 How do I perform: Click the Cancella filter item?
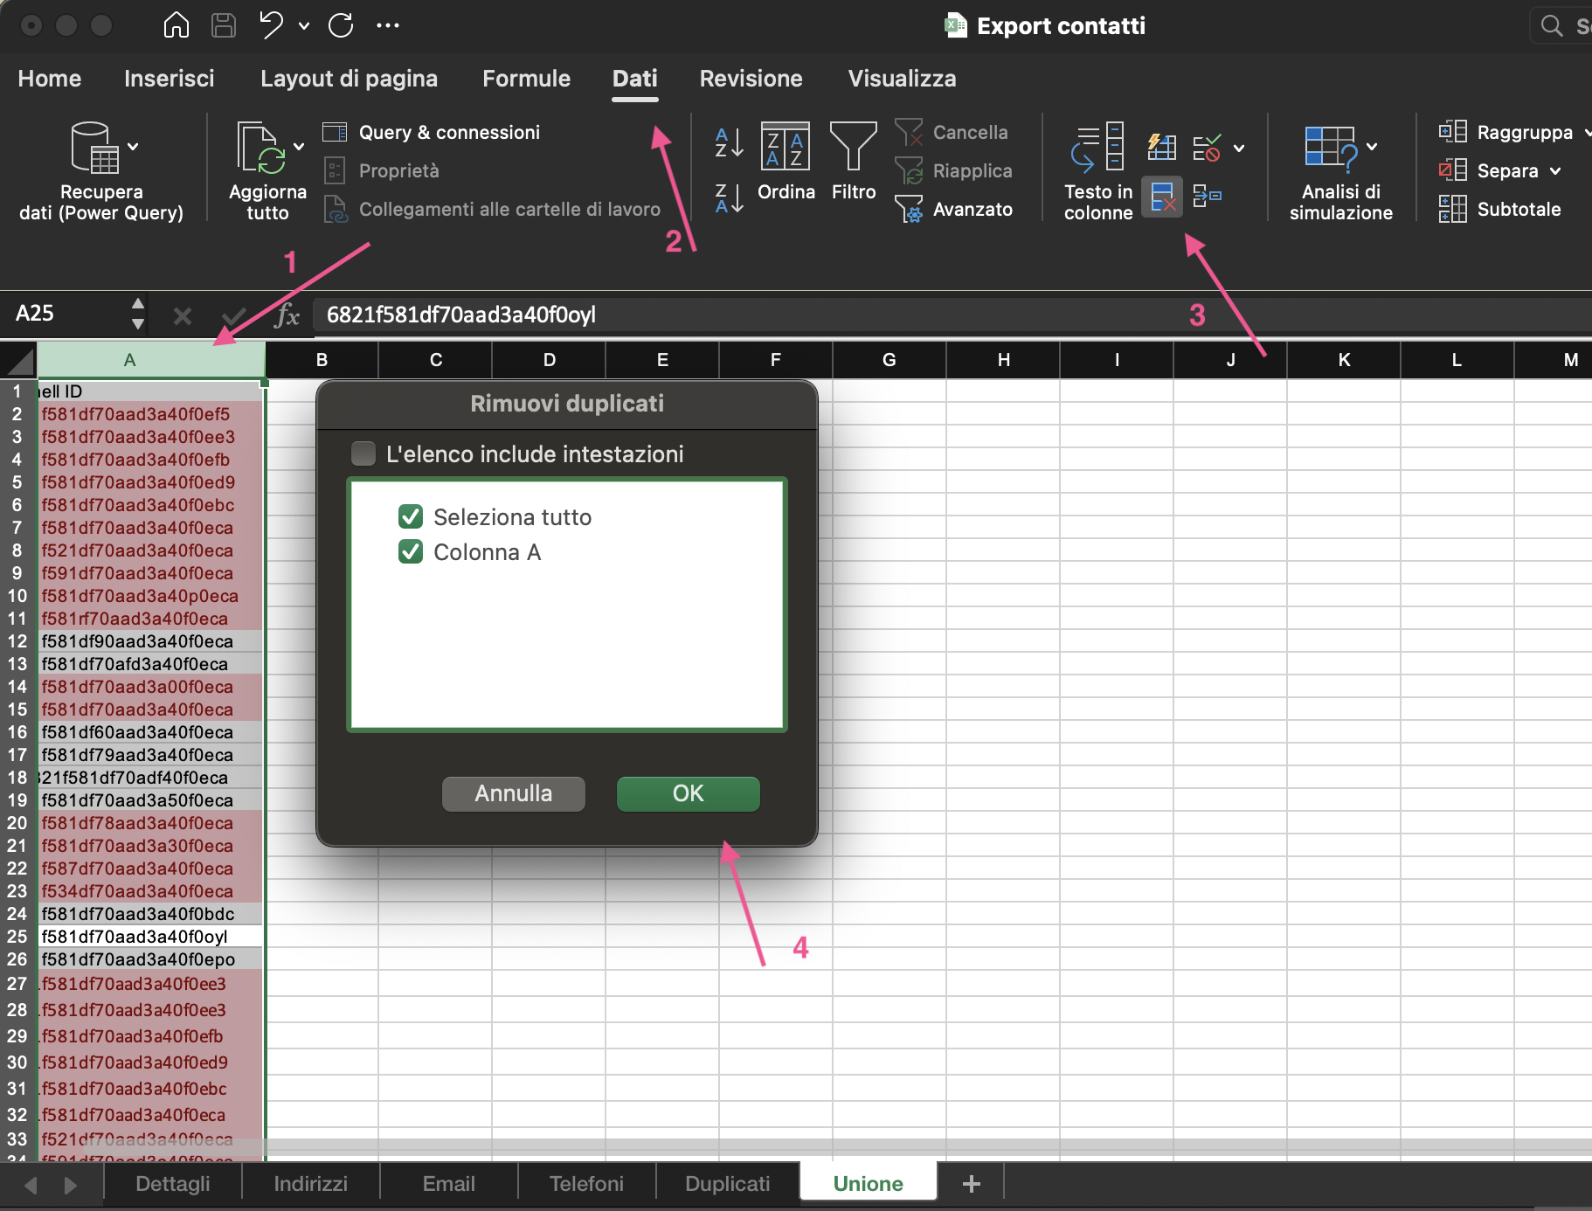952,132
